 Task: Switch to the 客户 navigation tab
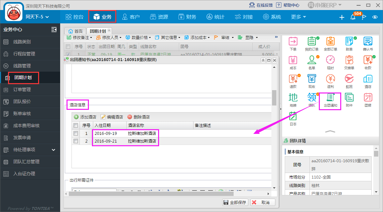[x=131, y=17]
